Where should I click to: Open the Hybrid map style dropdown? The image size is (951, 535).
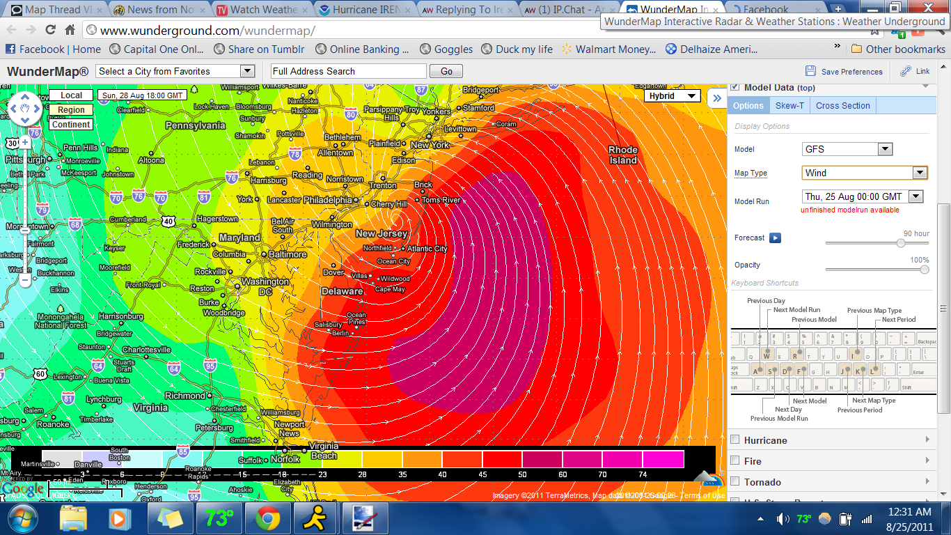pos(671,96)
